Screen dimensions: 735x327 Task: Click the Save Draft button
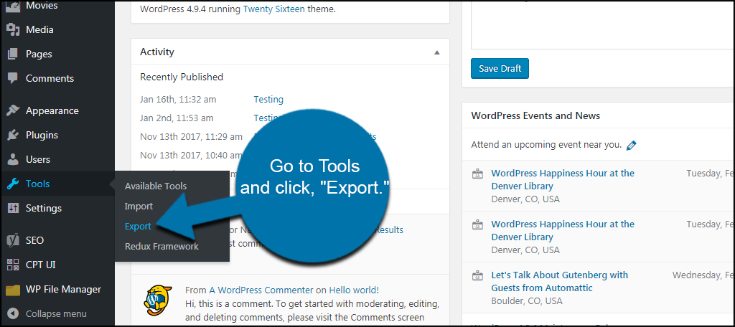500,68
